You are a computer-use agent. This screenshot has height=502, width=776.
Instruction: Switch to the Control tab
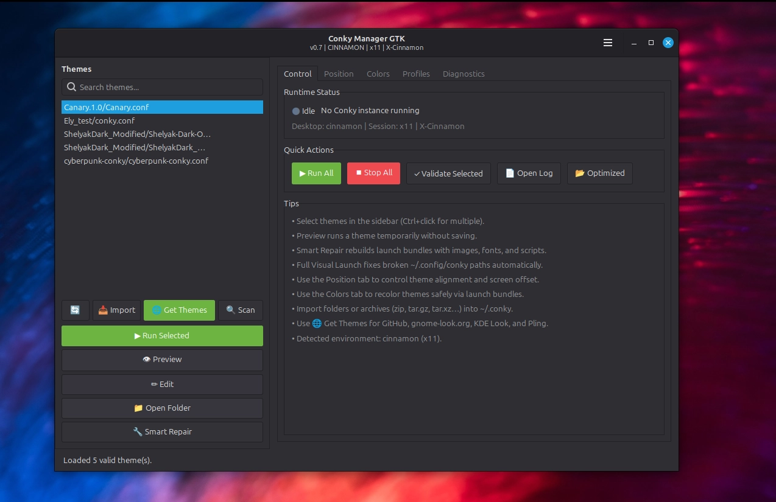click(x=297, y=74)
